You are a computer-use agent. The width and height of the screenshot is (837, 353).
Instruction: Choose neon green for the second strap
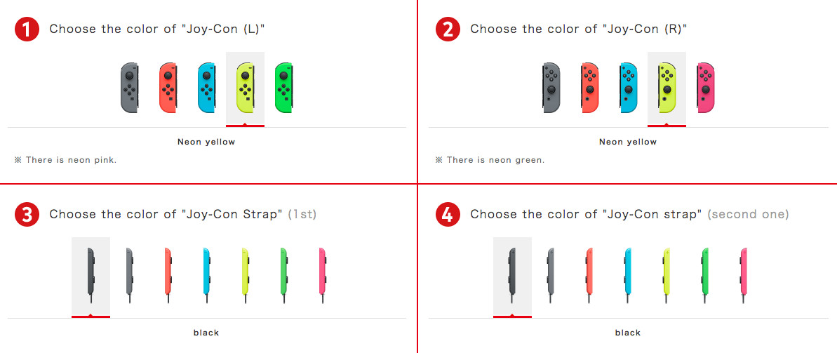705,276
